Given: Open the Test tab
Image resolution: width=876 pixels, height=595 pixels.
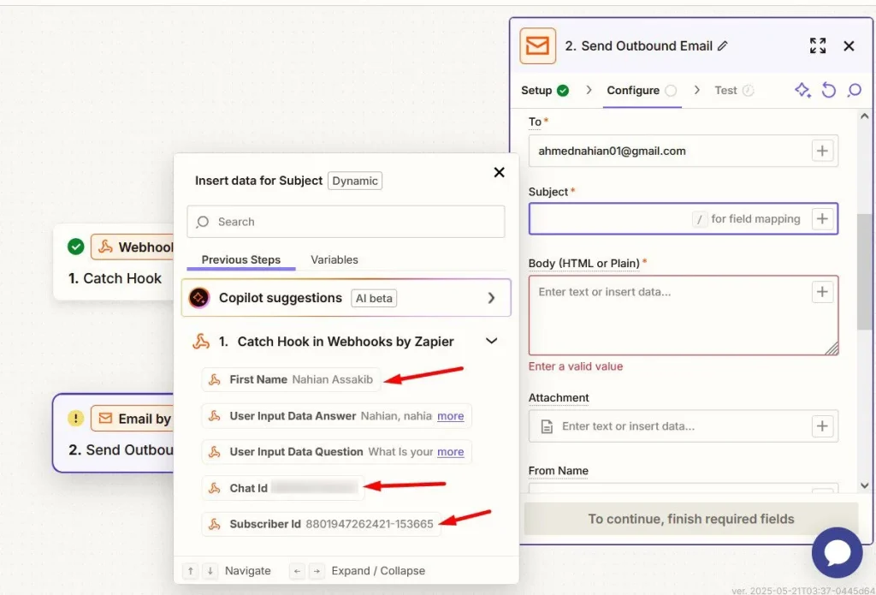Looking at the screenshot, I should click(x=734, y=91).
